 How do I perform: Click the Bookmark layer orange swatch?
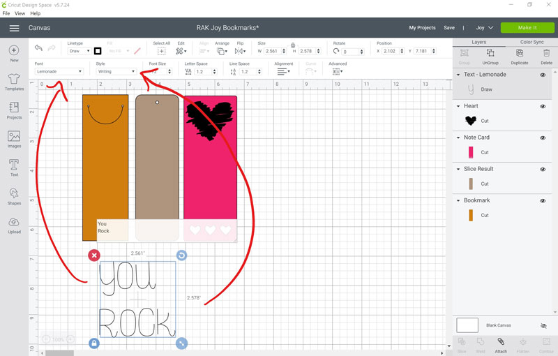pos(471,216)
